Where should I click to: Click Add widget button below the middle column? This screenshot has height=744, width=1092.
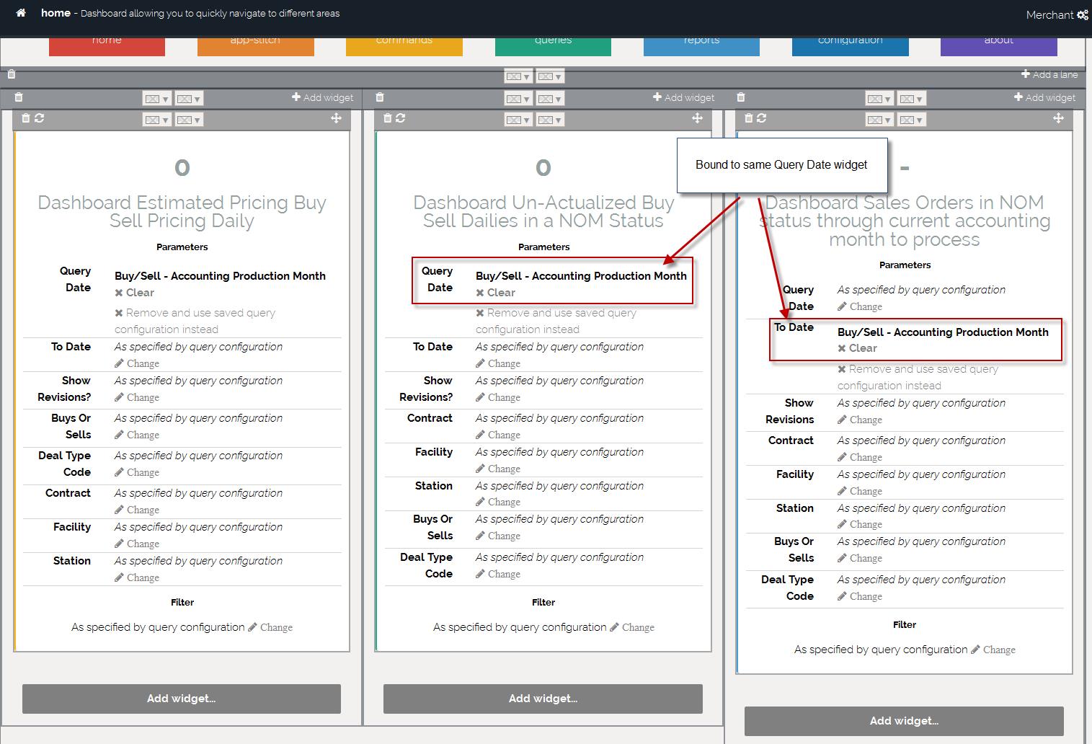pos(543,699)
